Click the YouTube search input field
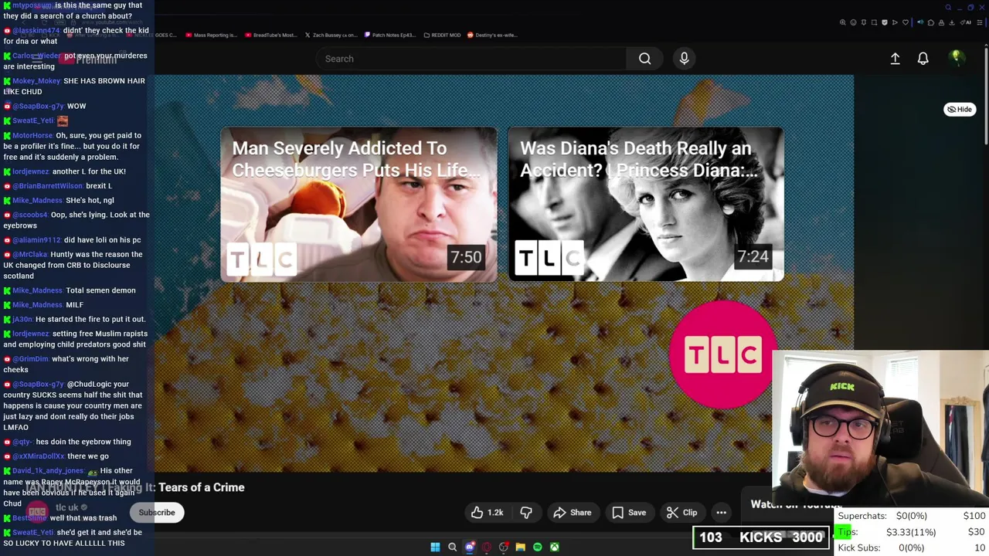Image resolution: width=989 pixels, height=556 pixels. 471,59
